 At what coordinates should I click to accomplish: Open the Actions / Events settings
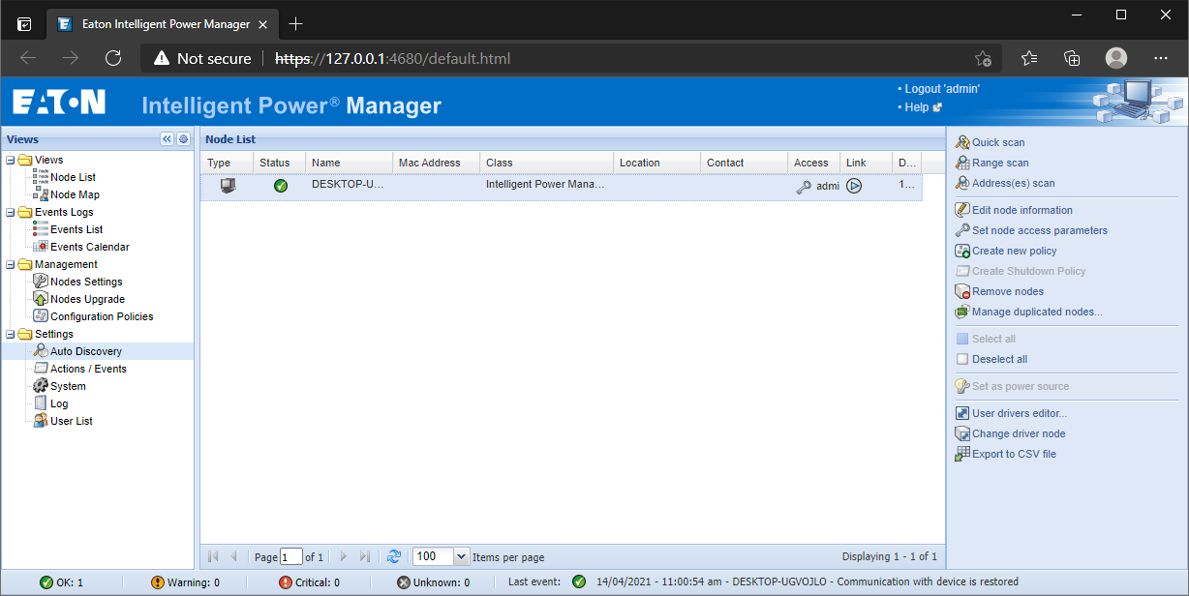[x=88, y=369]
